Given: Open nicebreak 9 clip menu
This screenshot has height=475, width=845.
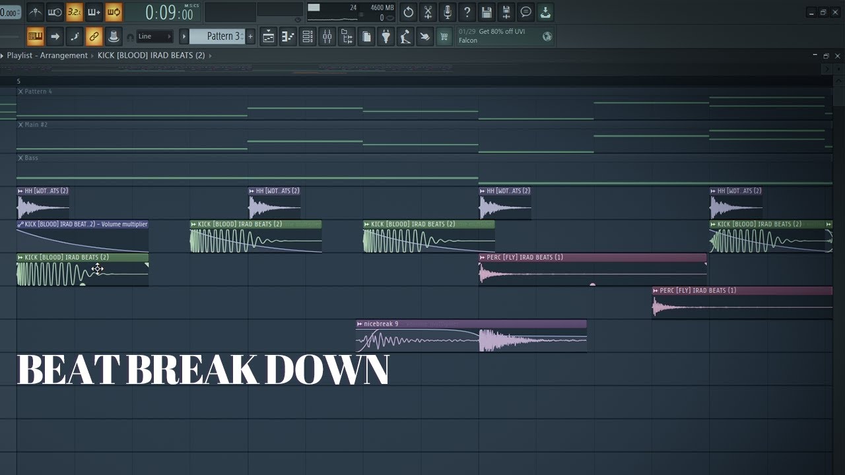Looking at the screenshot, I should pos(360,324).
